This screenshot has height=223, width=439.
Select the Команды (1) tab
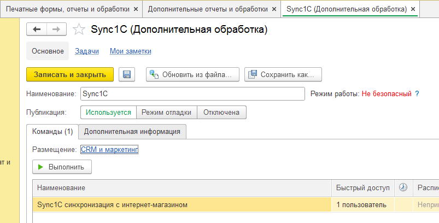click(52, 131)
